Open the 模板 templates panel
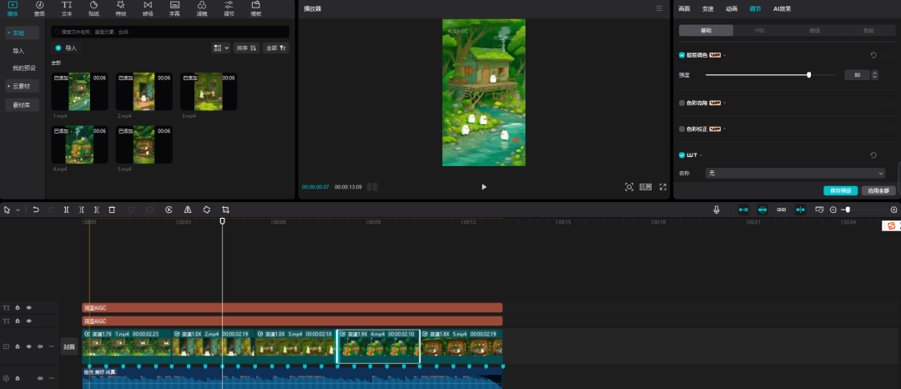901x389 pixels. [x=256, y=8]
